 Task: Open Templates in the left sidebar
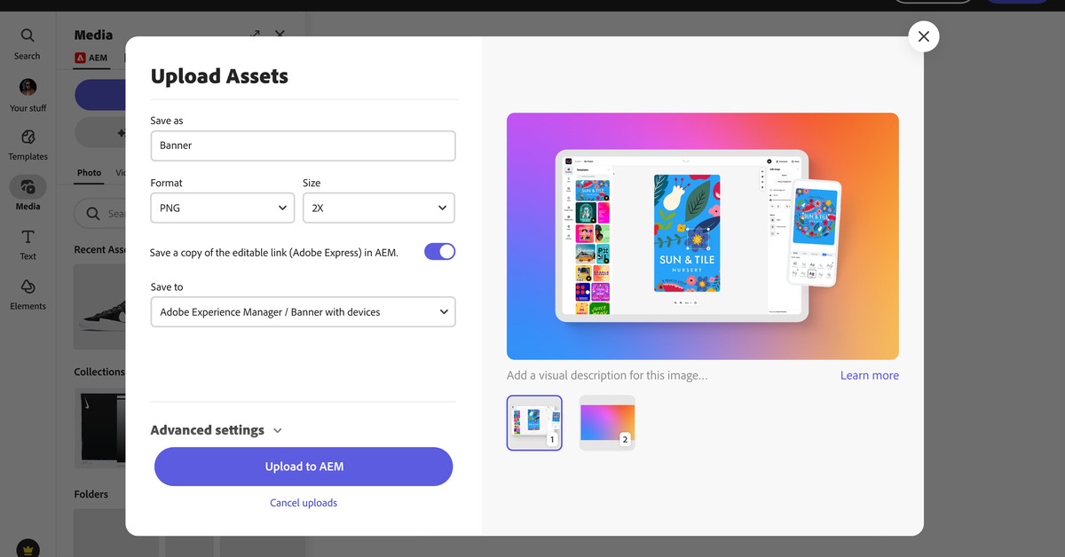[28, 145]
